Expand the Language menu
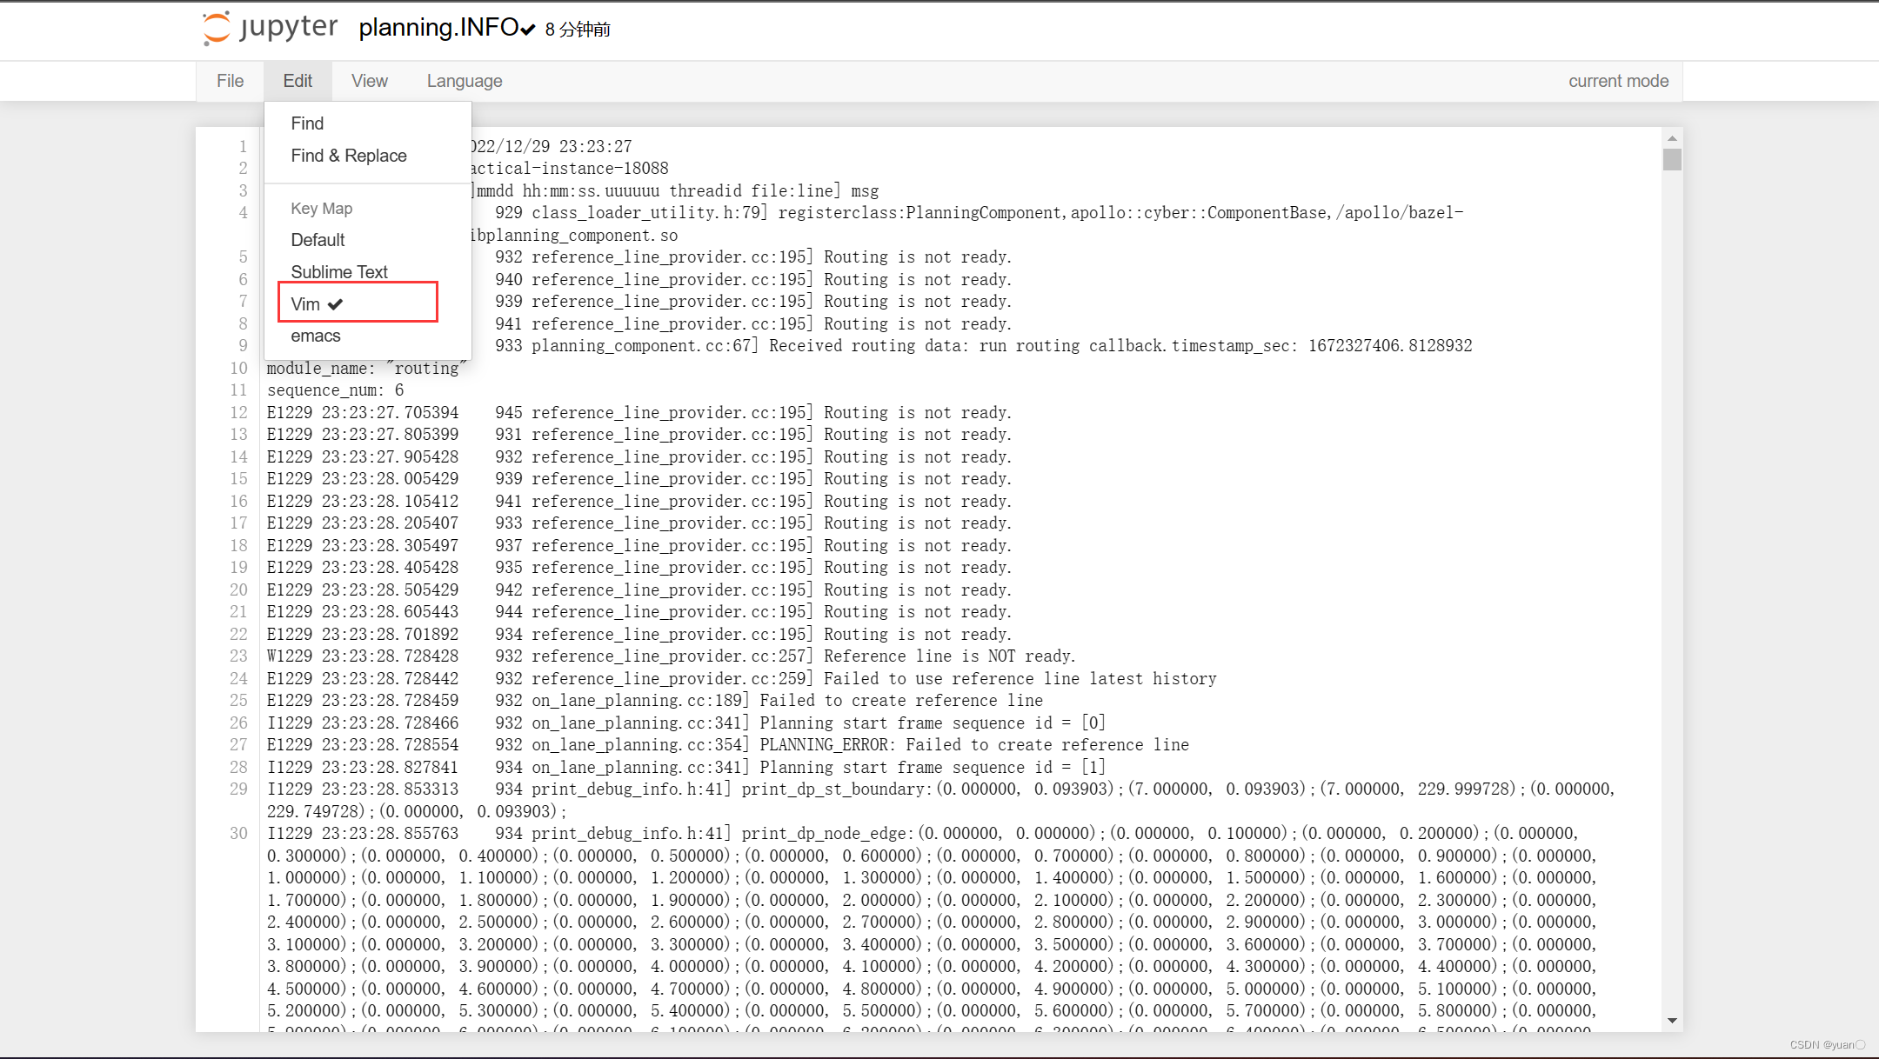The height and width of the screenshot is (1059, 1879). [464, 81]
